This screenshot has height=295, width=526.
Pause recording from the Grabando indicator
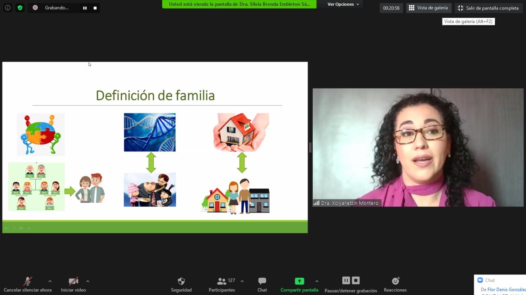tap(84, 7)
